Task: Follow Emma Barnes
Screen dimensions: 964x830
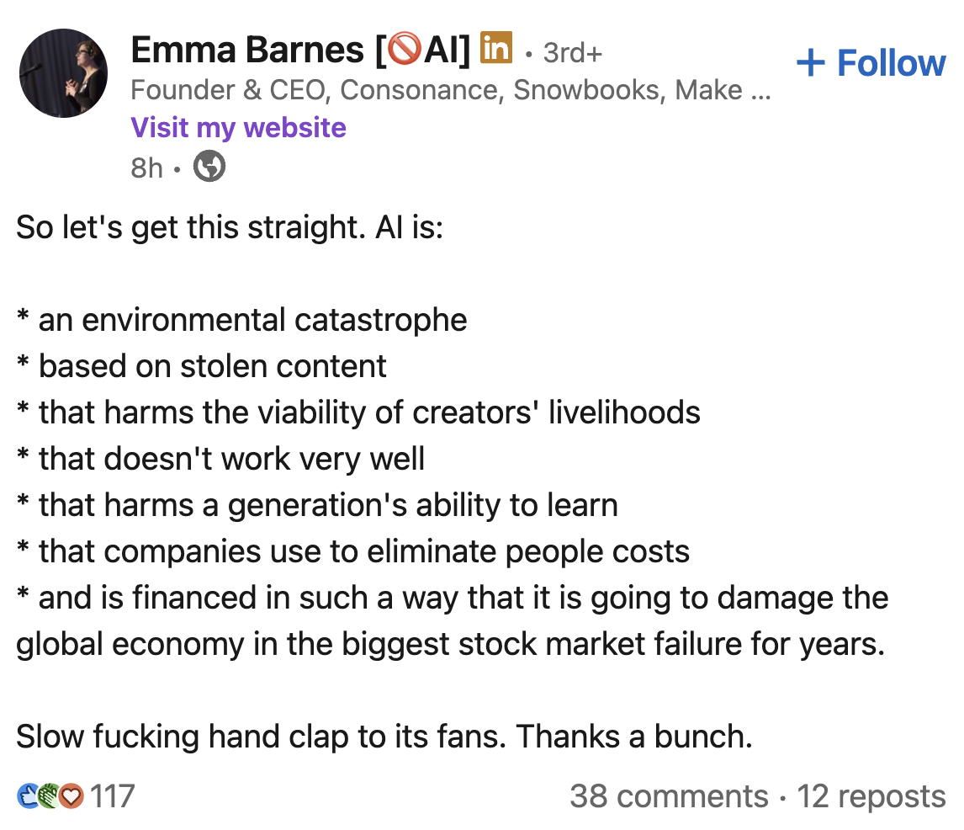Action: click(x=871, y=63)
